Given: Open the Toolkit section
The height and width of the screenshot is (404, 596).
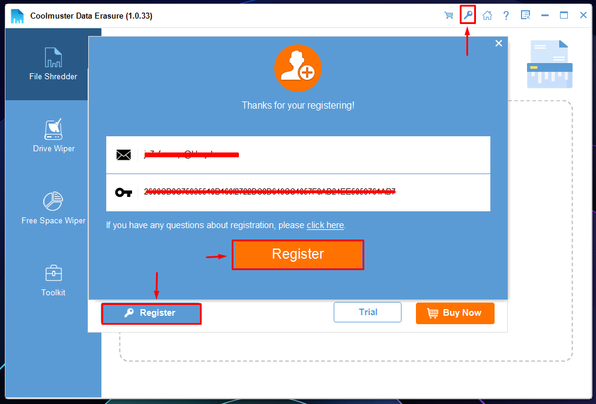Looking at the screenshot, I should pyautogui.click(x=53, y=280).
